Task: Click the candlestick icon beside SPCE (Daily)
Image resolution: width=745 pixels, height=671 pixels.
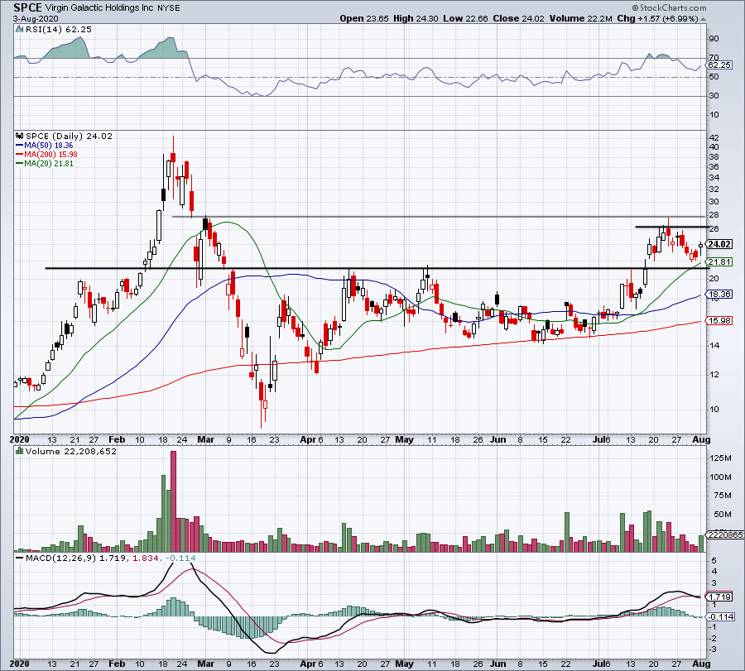Action: (20, 136)
